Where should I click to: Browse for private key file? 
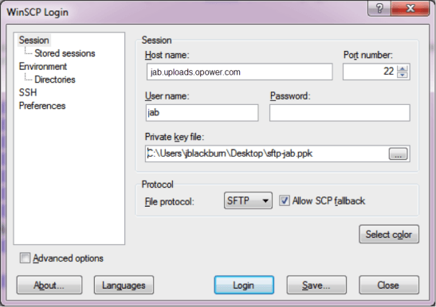pyautogui.click(x=399, y=154)
